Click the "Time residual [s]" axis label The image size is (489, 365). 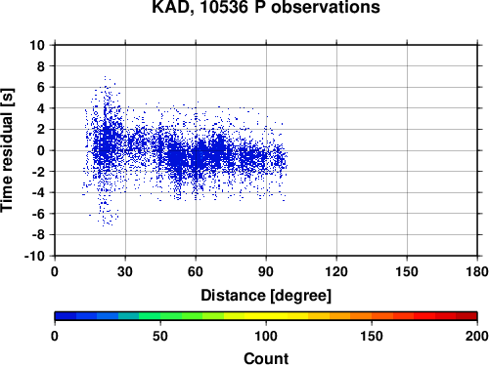click(7, 150)
